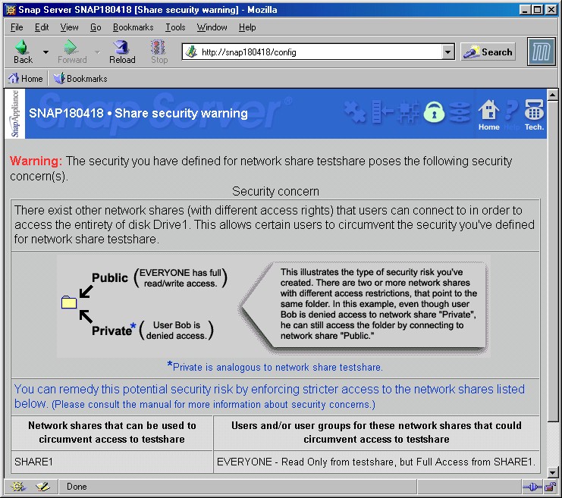
Task: Click the Snap Server Home house icon
Action: click(x=489, y=114)
